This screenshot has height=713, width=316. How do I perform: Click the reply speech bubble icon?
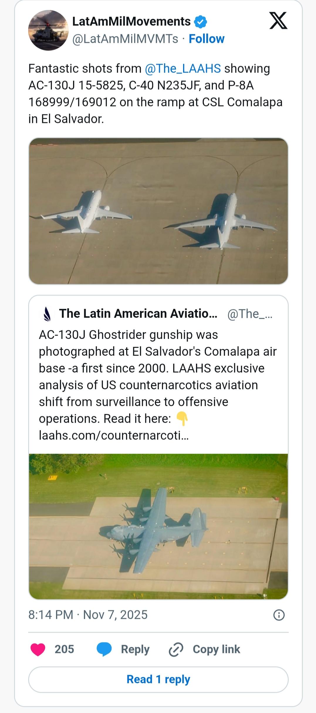click(104, 649)
